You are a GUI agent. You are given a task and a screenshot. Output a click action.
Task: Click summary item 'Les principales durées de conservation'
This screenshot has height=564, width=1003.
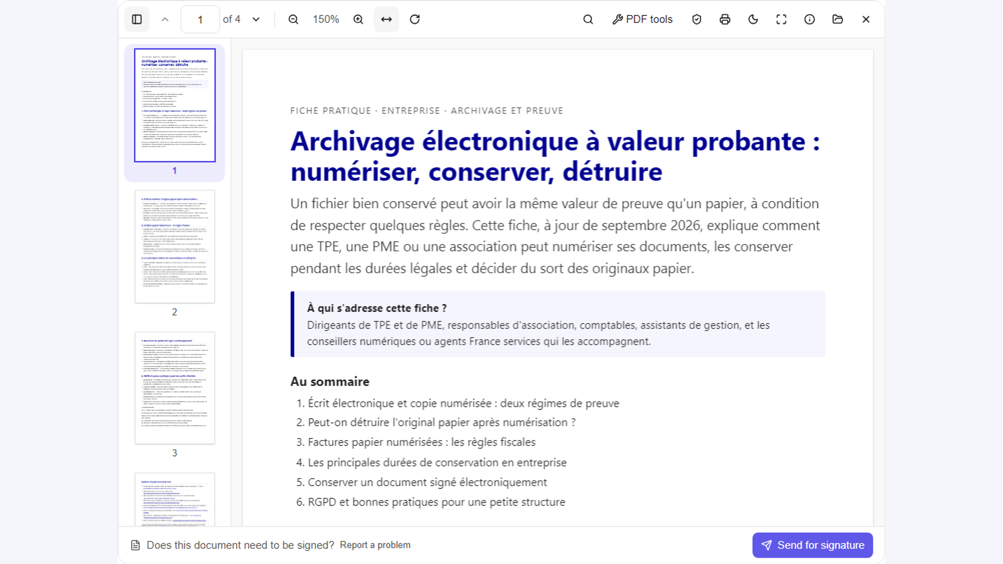point(437,463)
